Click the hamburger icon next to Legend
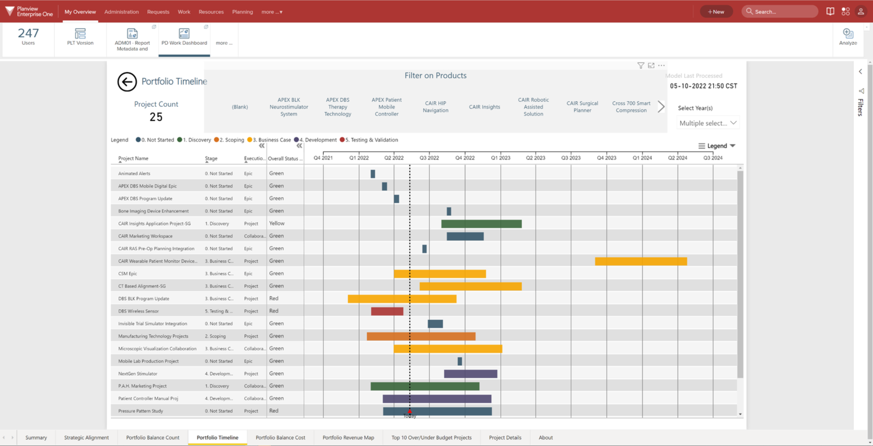Viewport: 873px width, 446px height. tap(701, 146)
